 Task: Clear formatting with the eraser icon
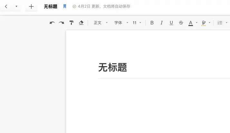(x=81, y=23)
